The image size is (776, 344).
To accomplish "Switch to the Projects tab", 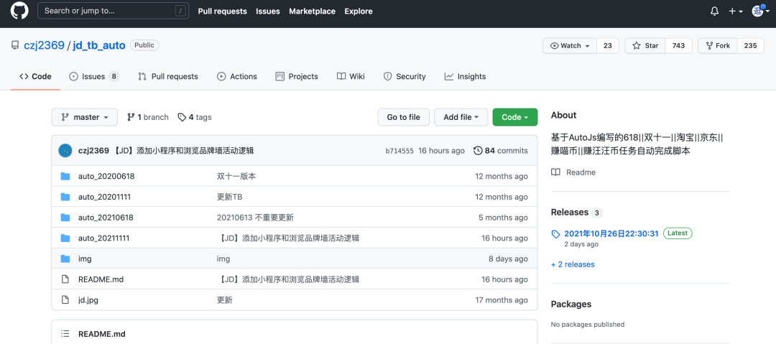I will click(297, 76).
